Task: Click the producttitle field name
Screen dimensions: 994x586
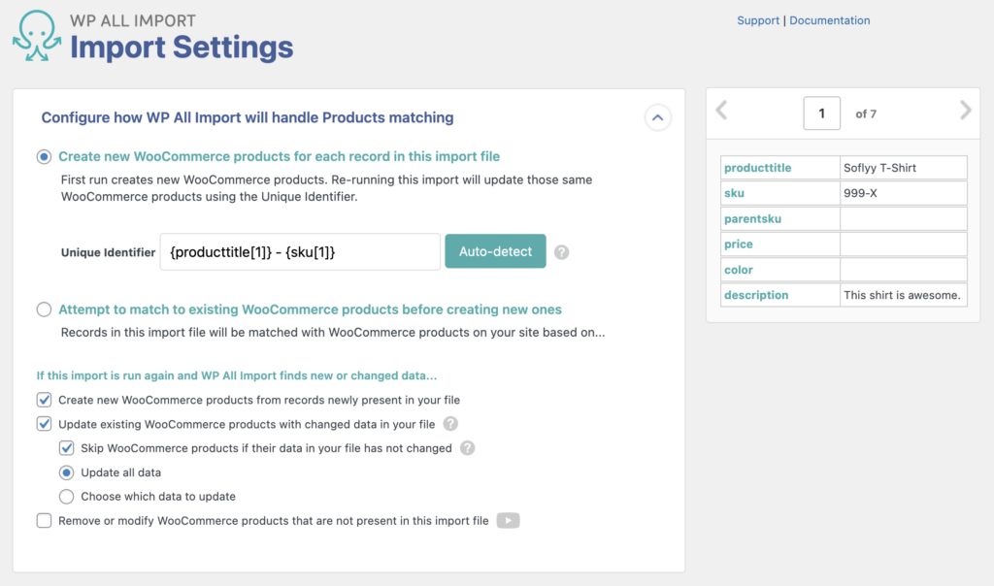Action: coord(757,168)
